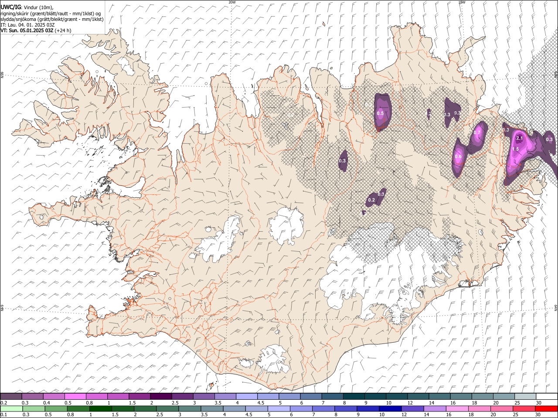The width and height of the screenshot is (558, 418).
Task: Click the pale green 0.1 legend swatch
Action: (x=11, y=408)
